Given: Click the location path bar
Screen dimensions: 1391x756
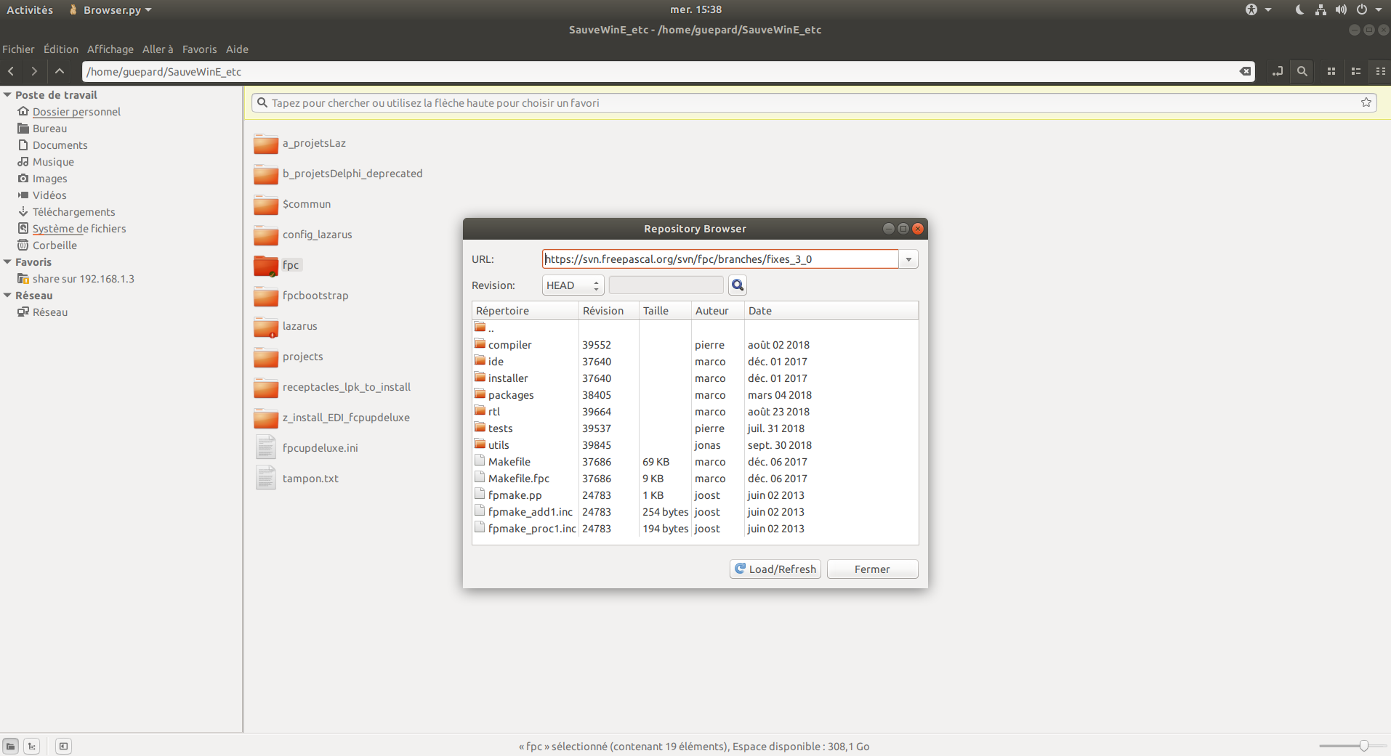Looking at the screenshot, I should pos(669,71).
